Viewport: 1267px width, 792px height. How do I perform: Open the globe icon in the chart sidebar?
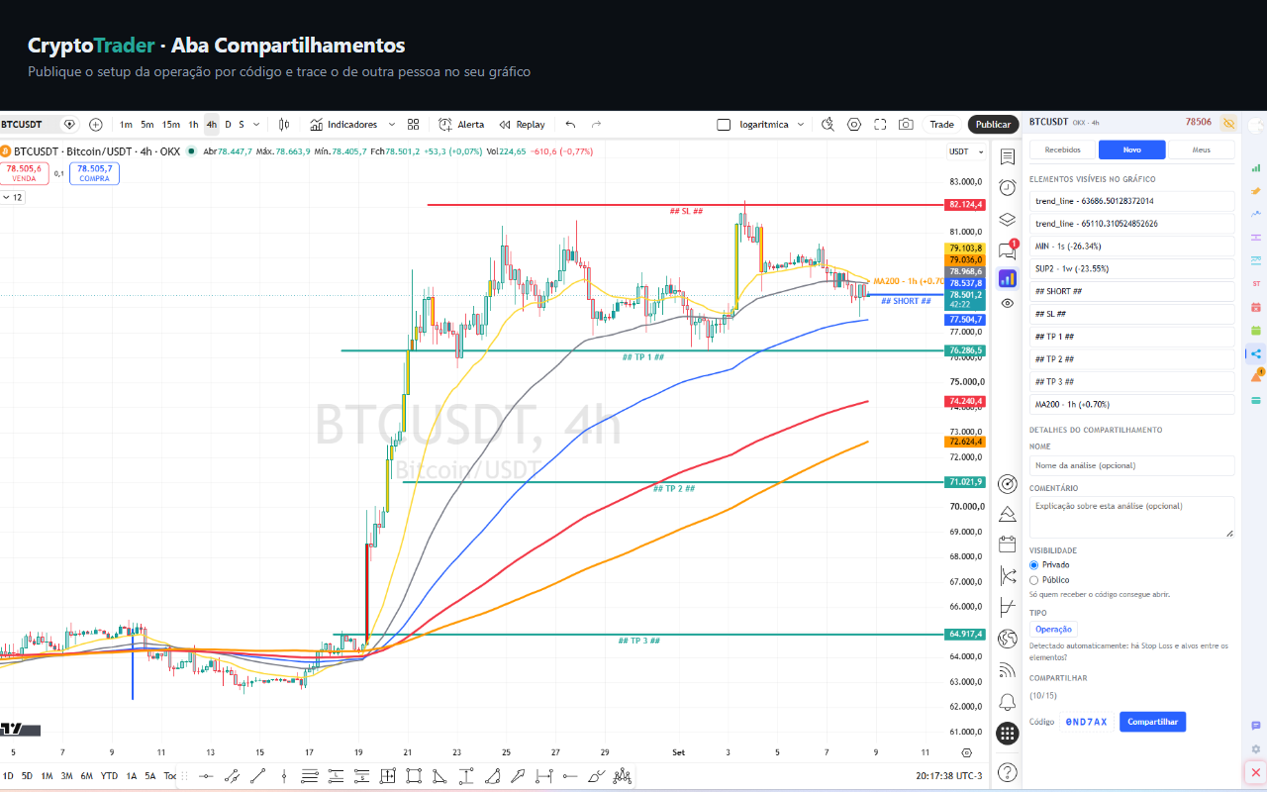1008,638
